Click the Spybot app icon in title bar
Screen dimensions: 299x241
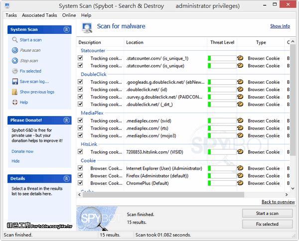7,5
